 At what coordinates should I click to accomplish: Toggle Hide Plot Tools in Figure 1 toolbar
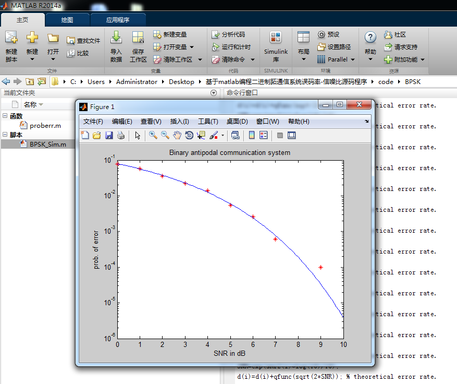[280, 135]
